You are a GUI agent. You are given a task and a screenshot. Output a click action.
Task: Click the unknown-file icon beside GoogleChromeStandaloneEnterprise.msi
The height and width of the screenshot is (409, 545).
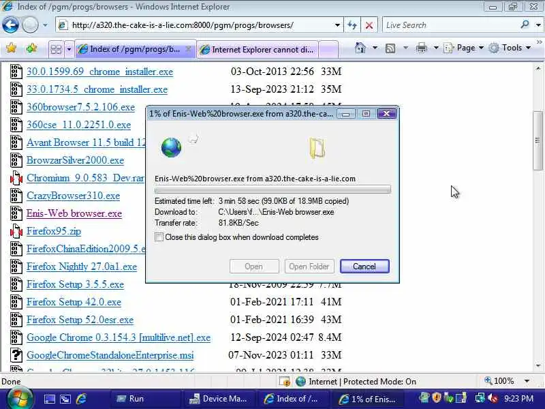(16, 355)
